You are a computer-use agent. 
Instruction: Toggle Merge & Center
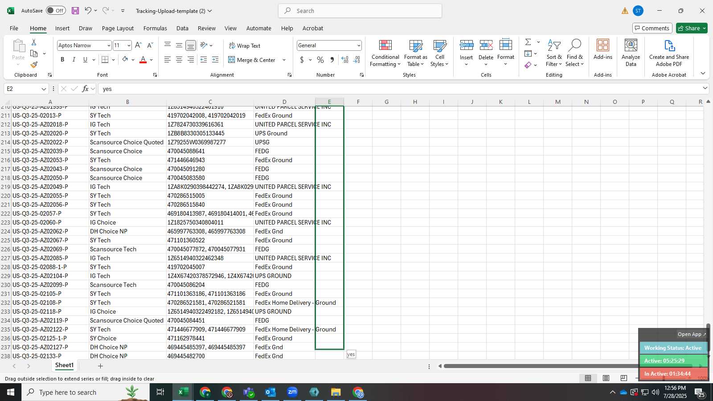click(252, 60)
